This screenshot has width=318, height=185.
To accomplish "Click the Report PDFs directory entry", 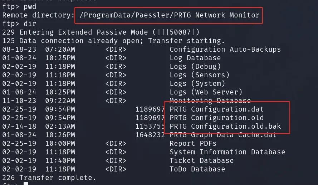I will coord(193,144).
